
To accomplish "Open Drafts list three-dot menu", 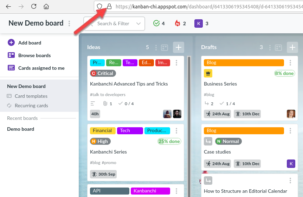I will tap(270, 47).
